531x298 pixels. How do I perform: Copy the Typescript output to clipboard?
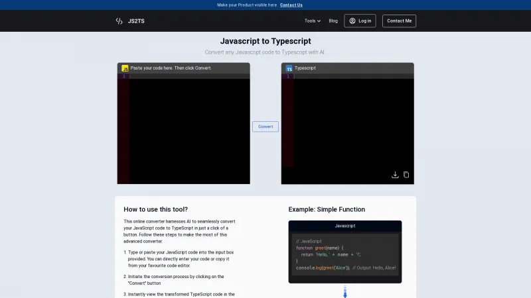[x=406, y=175]
